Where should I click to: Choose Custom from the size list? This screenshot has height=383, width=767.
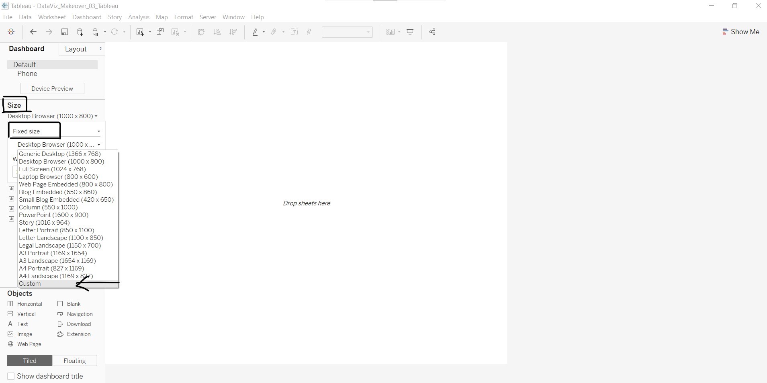(x=30, y=284)
